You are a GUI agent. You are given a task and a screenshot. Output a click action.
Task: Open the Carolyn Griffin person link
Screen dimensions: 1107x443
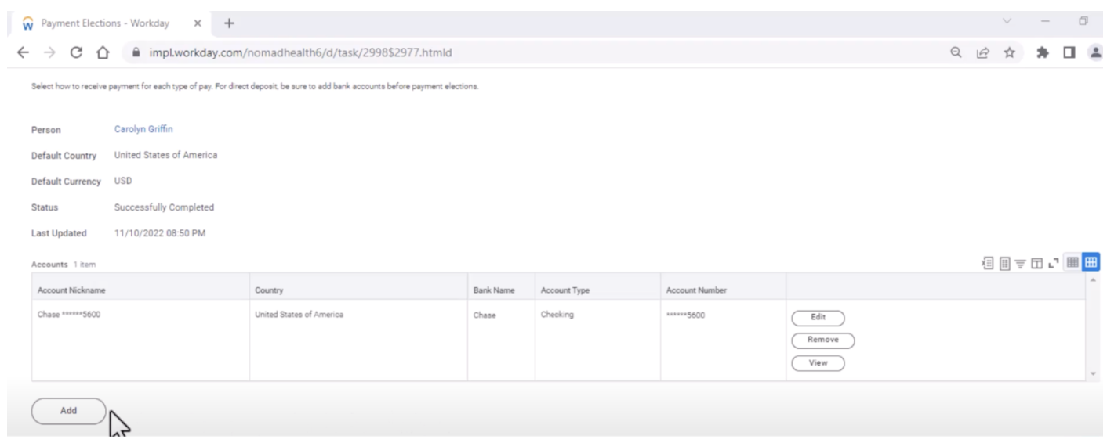pos(143,128)
